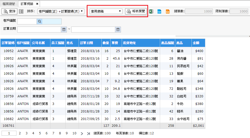This screenshot has height=138, width=250.
Task: Select the 糙米 product cell
Action: coord(183,111)
